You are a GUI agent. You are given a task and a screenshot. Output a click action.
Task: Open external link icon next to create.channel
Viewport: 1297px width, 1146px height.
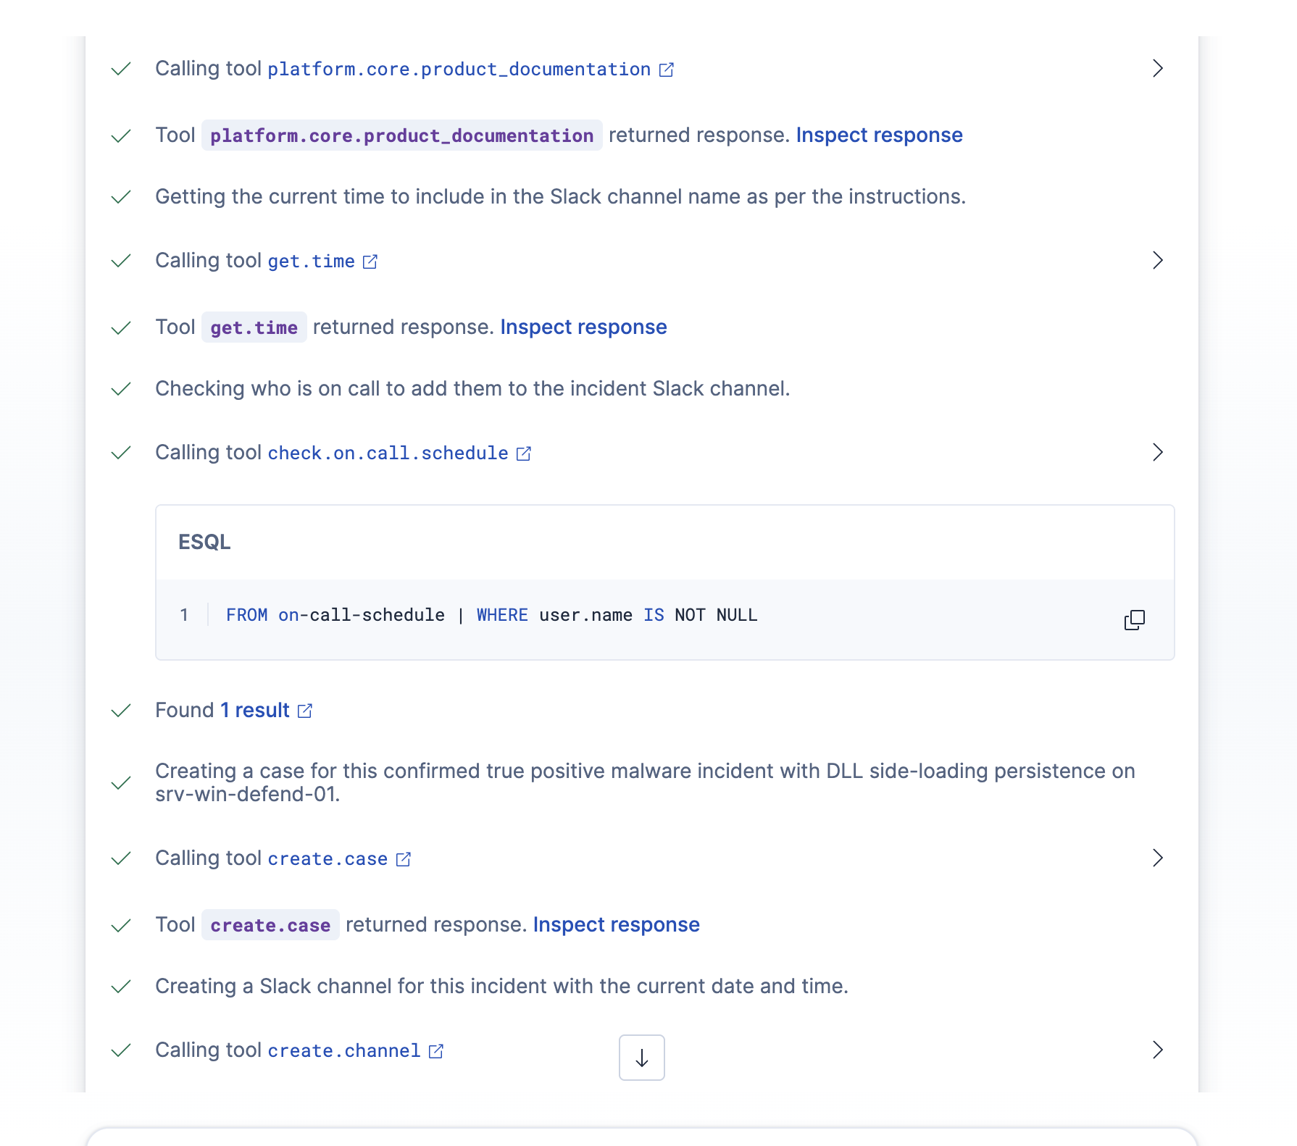pyautogui.click(x=436, y=1051)
